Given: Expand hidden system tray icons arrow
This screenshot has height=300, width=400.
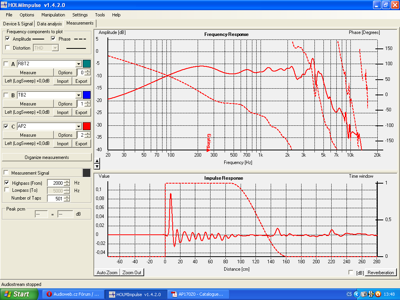Looking at the screenshot, I should click(x=356, y=294).
